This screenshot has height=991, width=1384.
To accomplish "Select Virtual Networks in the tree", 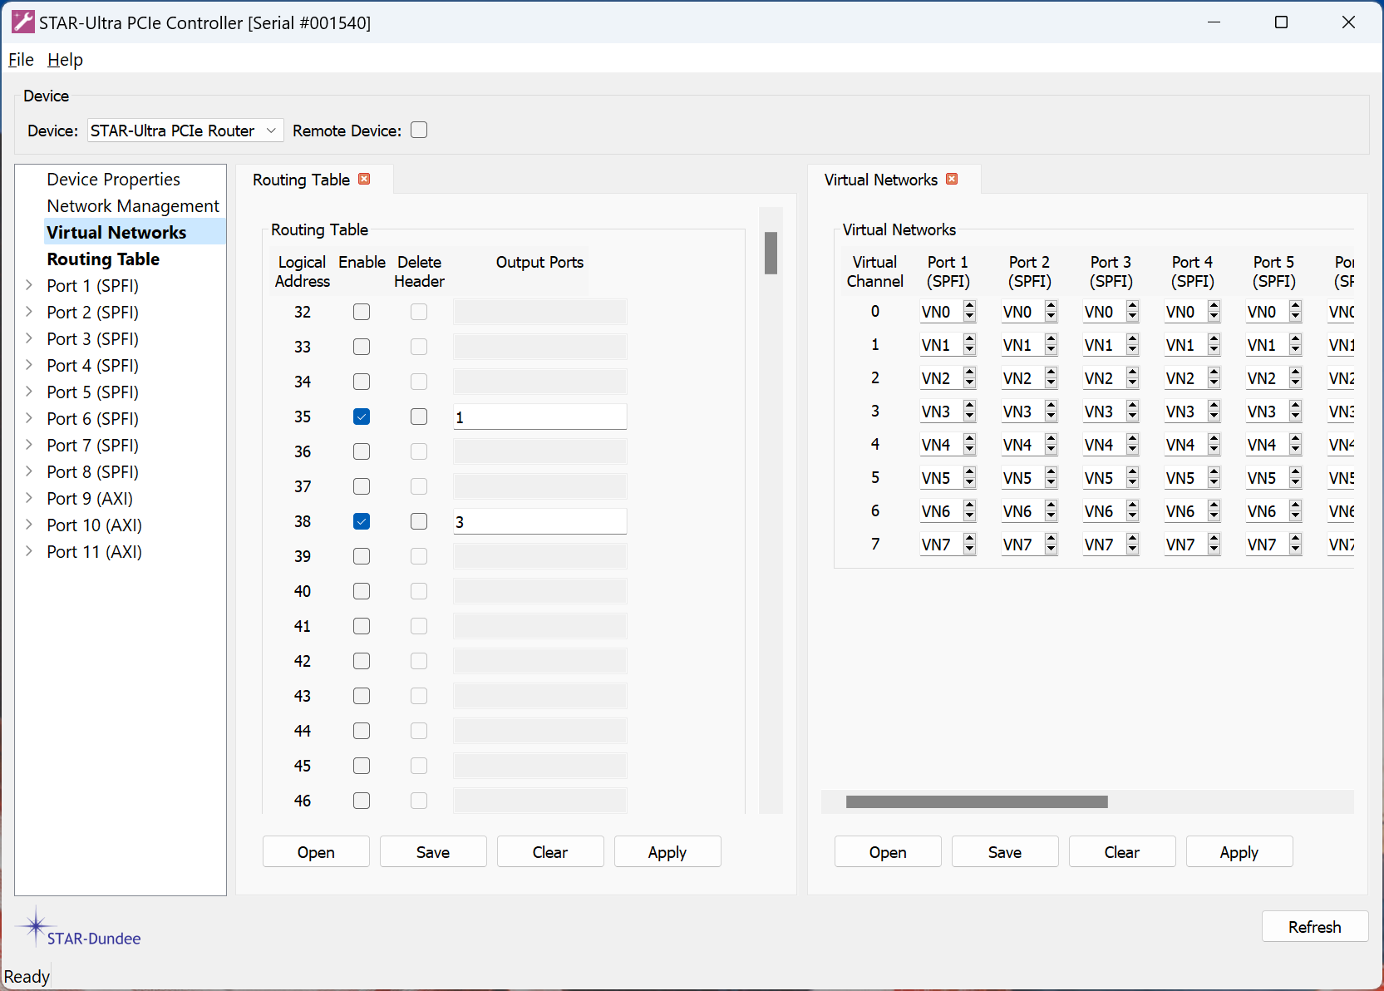I will (x=116, y=233).
